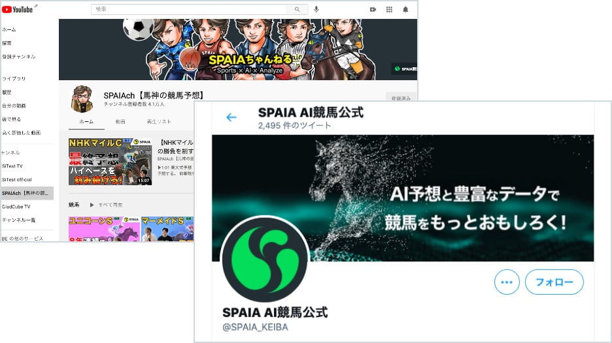Screen dimensions: 612x343
Task: Open the notifications bell
Action: coord(405,9)
